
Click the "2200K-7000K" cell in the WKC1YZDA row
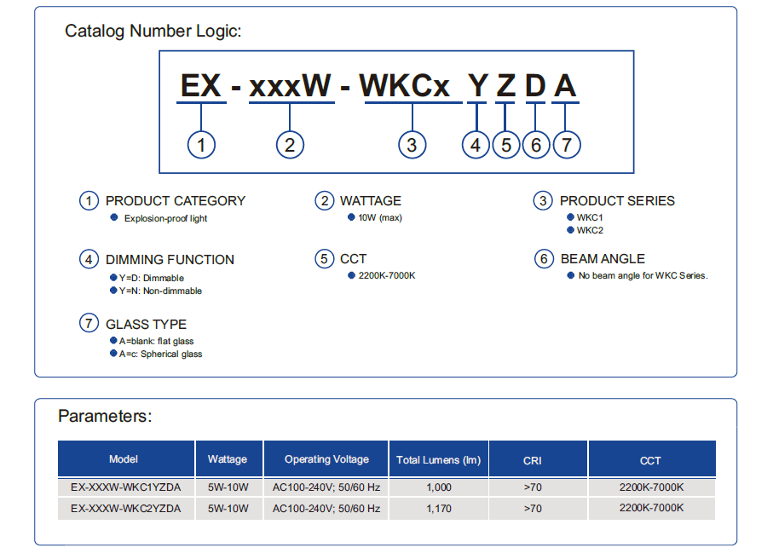tap(652, 487)
